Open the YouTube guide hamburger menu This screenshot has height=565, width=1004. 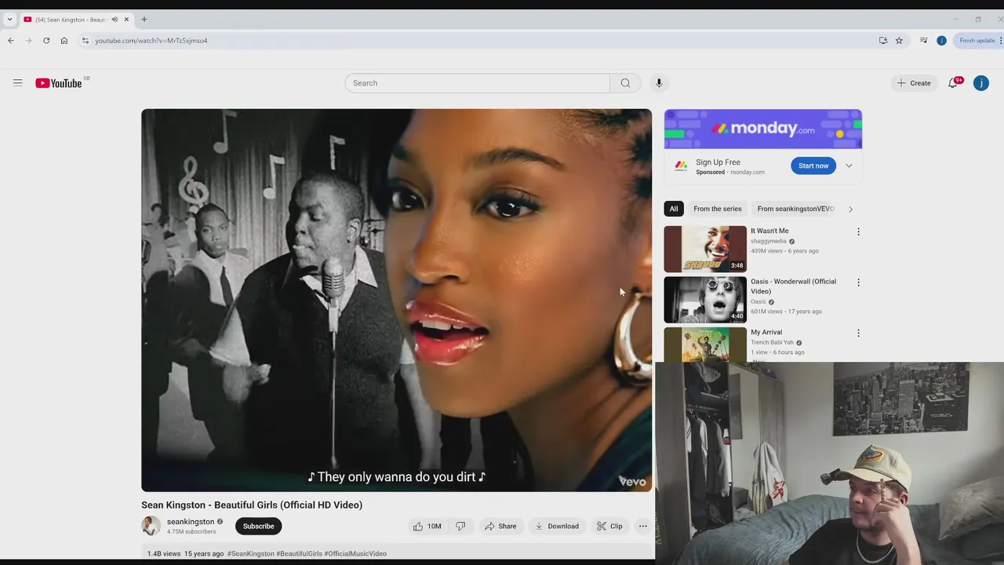(17, 82)
